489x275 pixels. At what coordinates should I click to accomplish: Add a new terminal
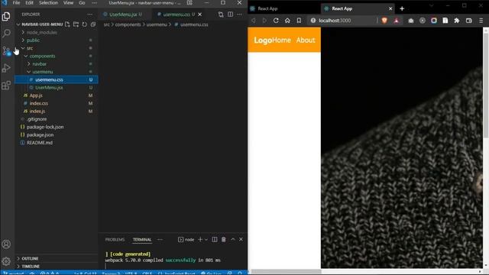(x=200, y=239)
